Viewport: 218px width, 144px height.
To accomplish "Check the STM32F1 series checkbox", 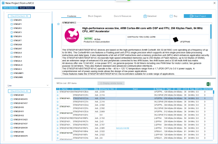I will (12, 24).
